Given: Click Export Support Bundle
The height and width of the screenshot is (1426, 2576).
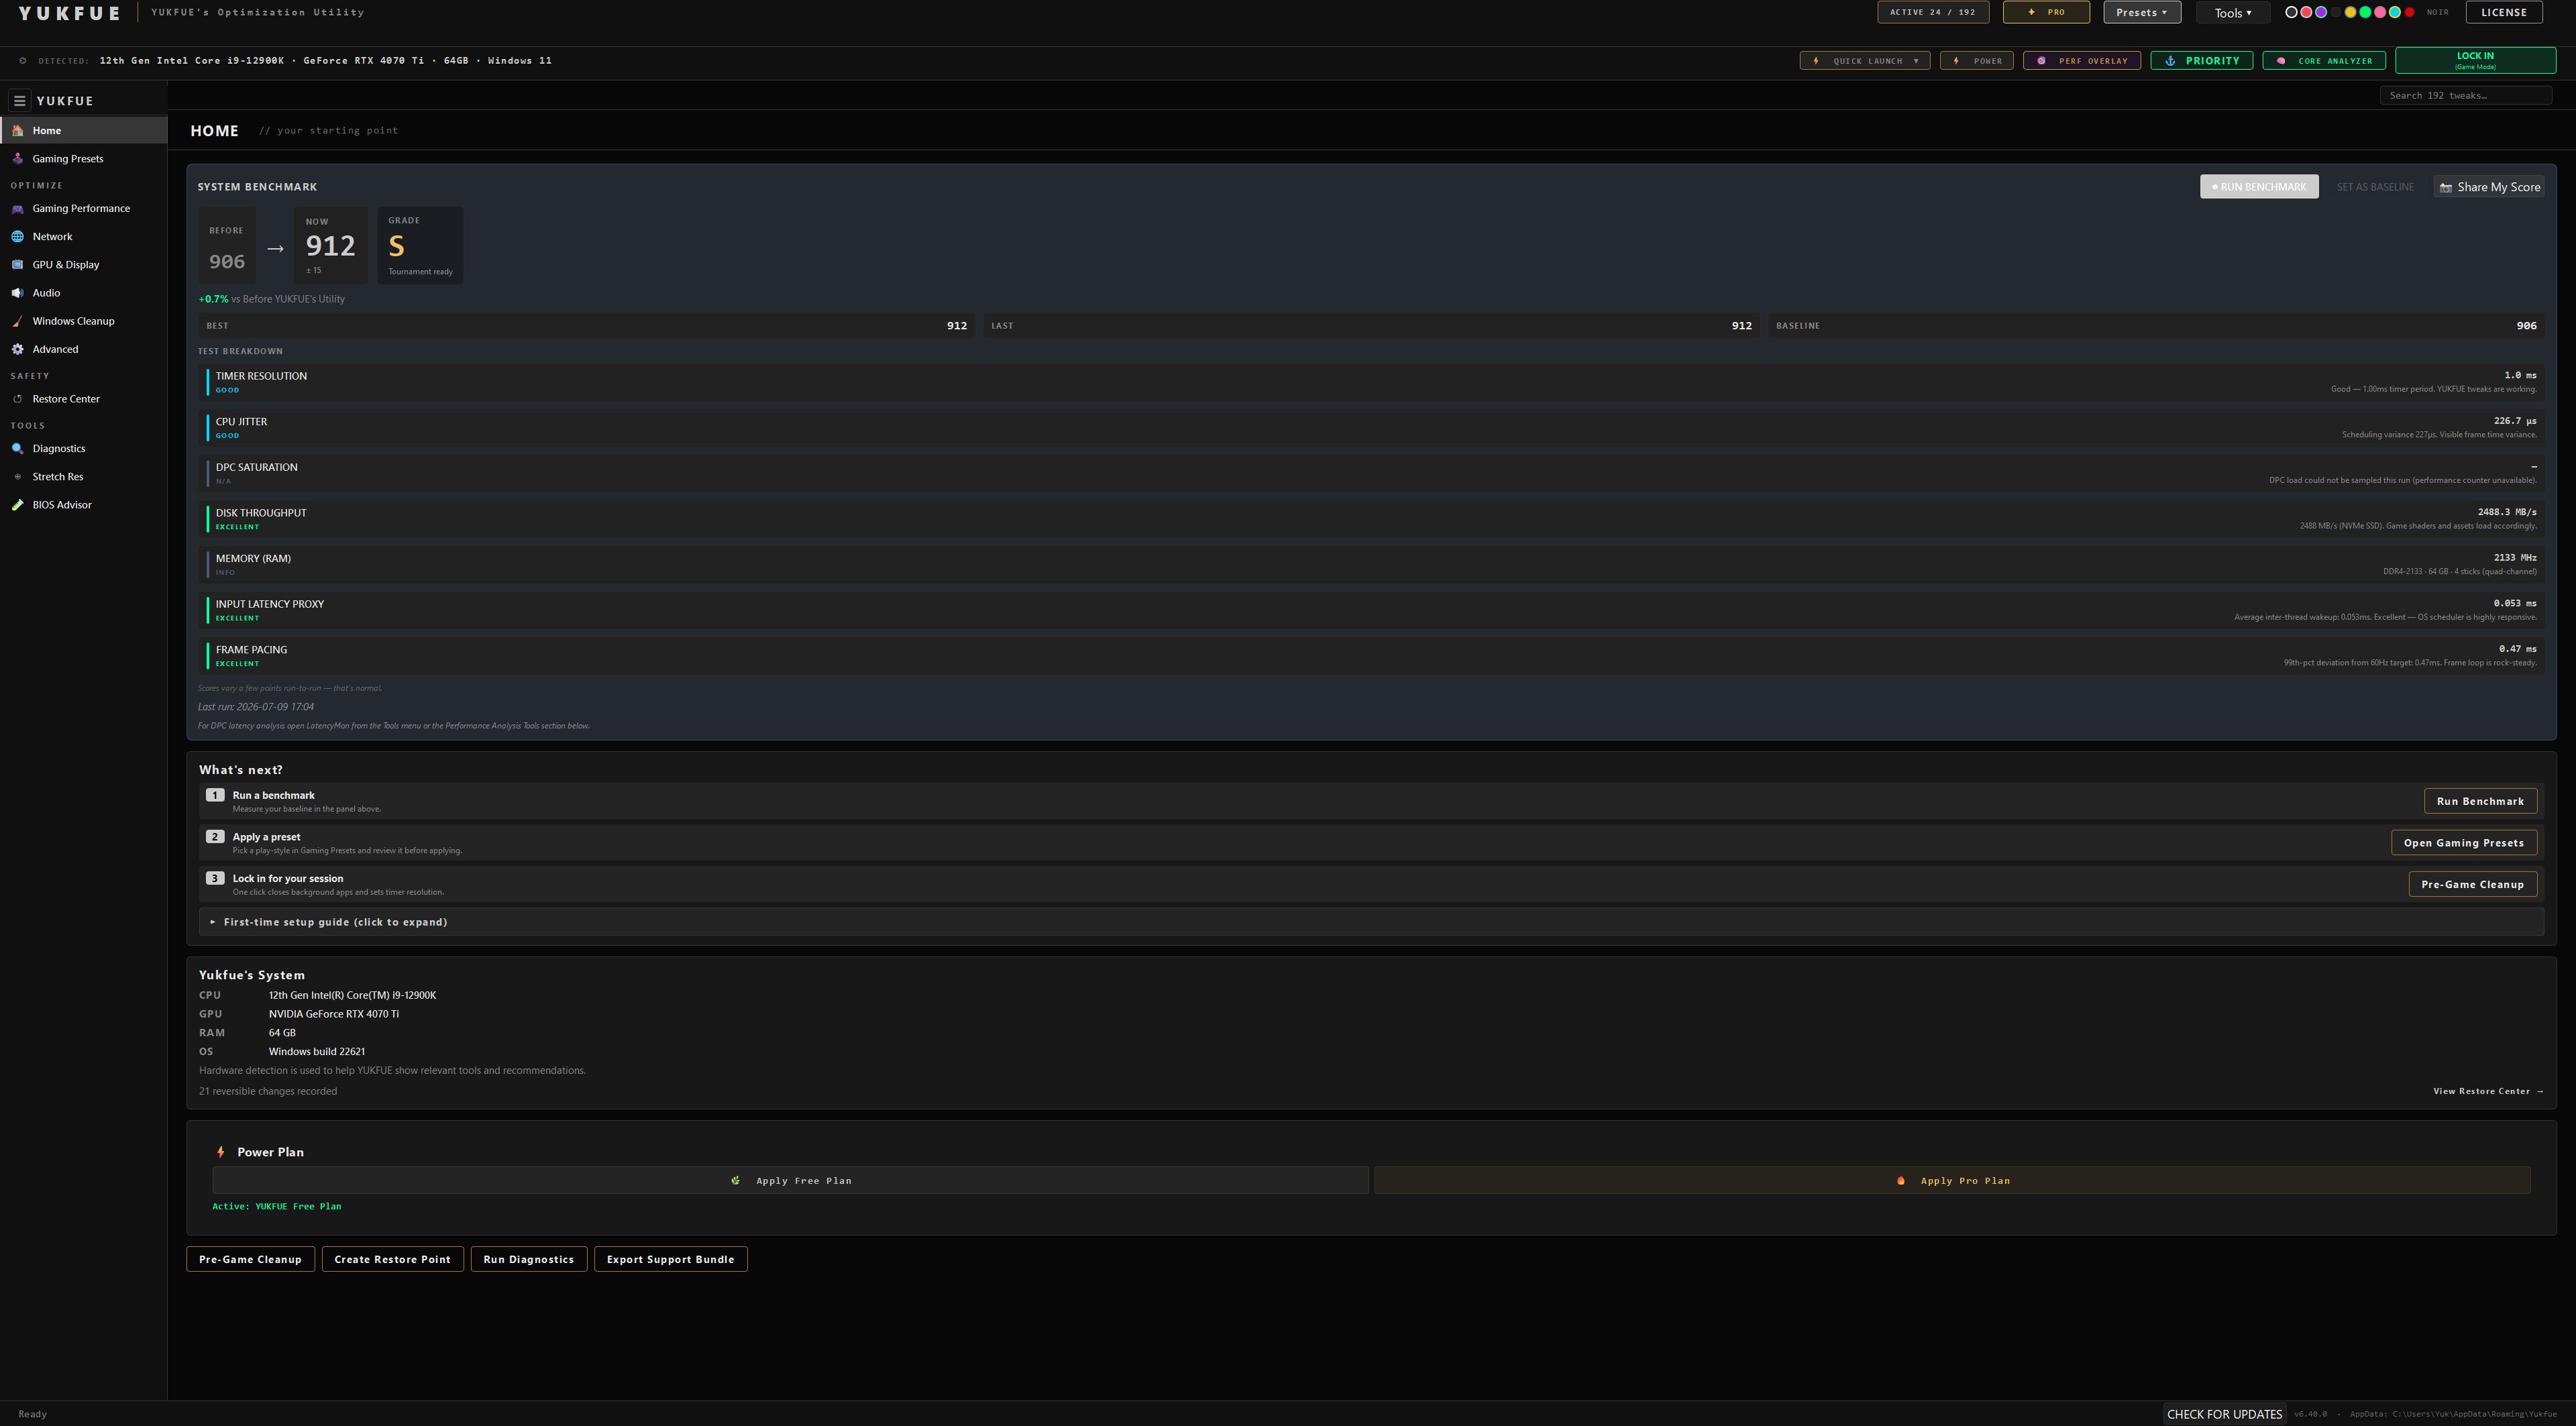Looking at the screenshot, I should 670,1259.
